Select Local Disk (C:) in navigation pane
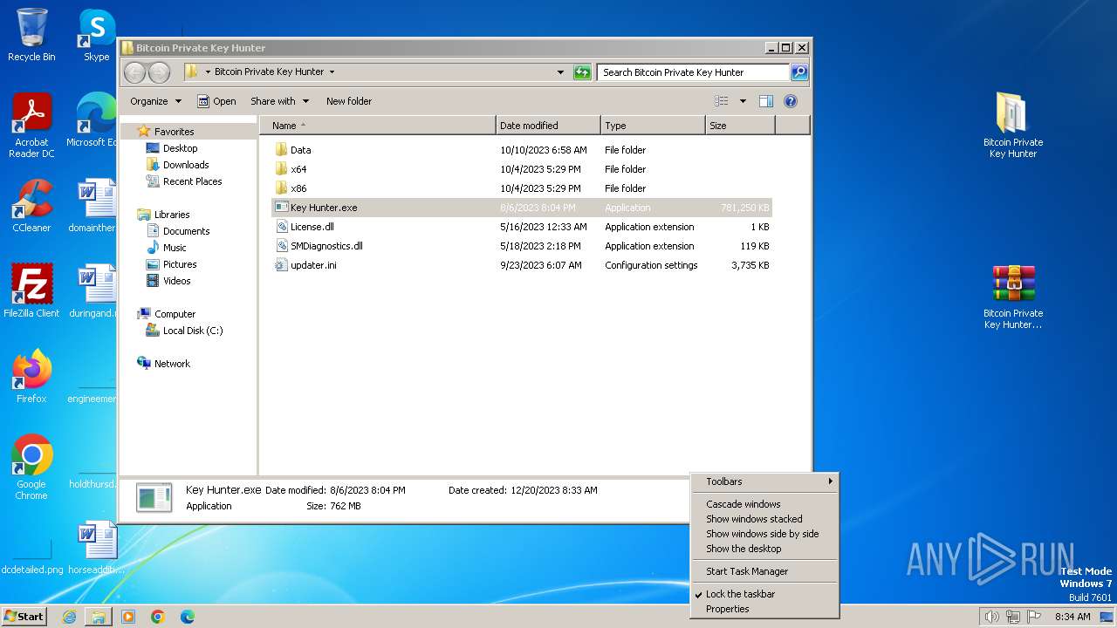 click(192, 331)
